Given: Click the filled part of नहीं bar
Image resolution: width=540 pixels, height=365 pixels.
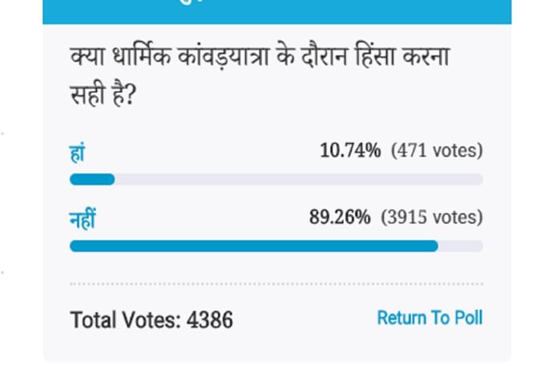Looking at the screenshot, I should coord(253,245).
